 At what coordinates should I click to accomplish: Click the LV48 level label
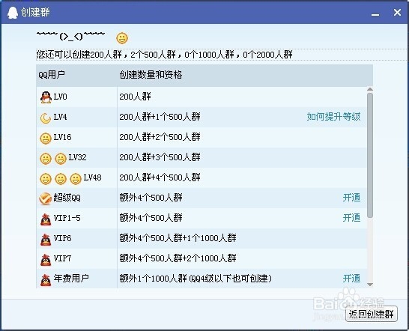coord(92,177)
